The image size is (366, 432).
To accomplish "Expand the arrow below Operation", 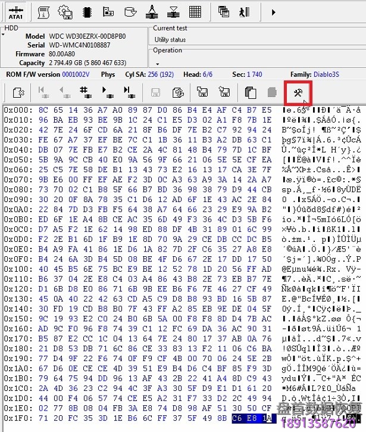I will click(x=157, y=64).
